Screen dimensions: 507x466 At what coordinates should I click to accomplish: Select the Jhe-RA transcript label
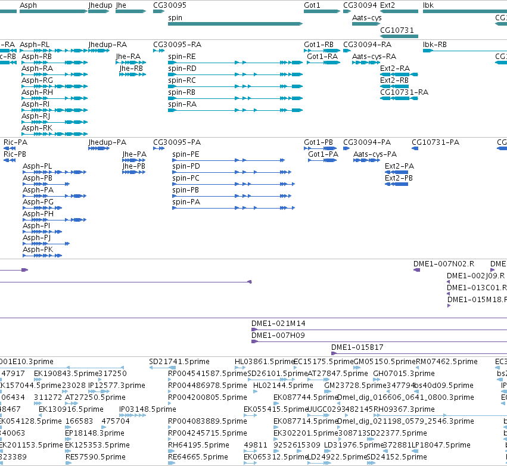click(x=128, y=57)
